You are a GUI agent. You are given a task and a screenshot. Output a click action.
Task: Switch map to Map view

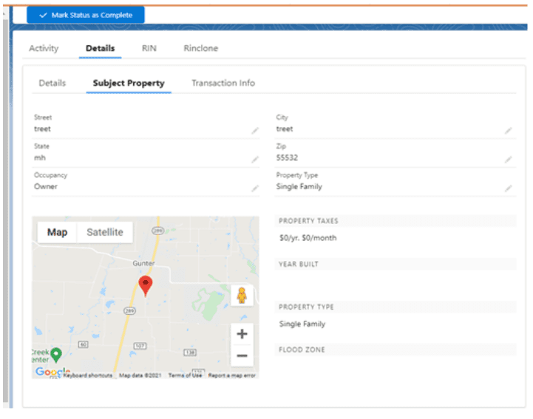point(57,232)
